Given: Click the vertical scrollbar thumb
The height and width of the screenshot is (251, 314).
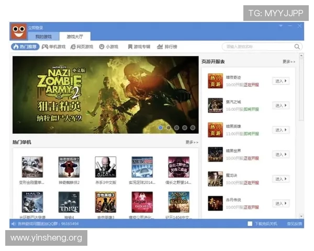Looking at the screenshot, I should [x=301, y=89].
